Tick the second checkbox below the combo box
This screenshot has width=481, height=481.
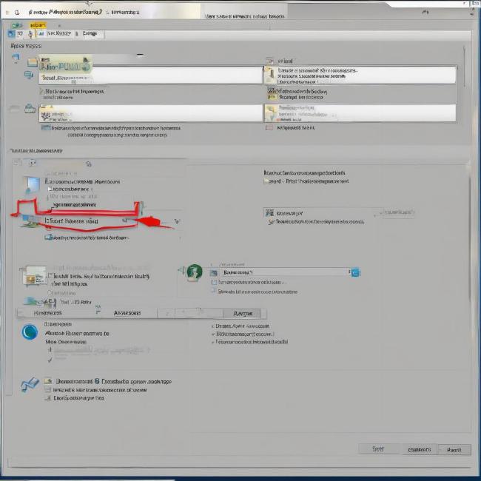coord(214,291)
